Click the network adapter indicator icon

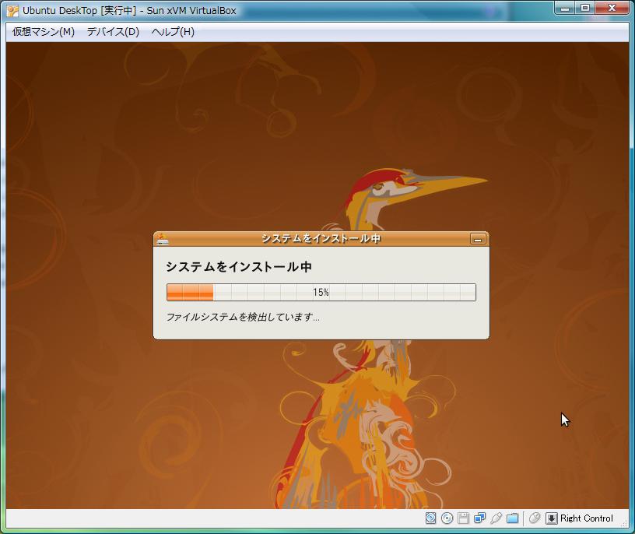click(480, 518)
